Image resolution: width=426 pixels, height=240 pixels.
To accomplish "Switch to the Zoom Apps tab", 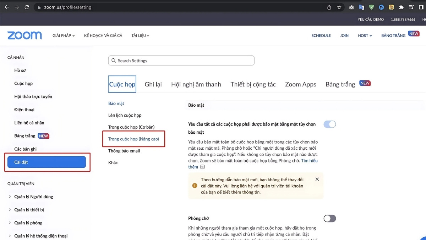I will (x=301, y=84).
